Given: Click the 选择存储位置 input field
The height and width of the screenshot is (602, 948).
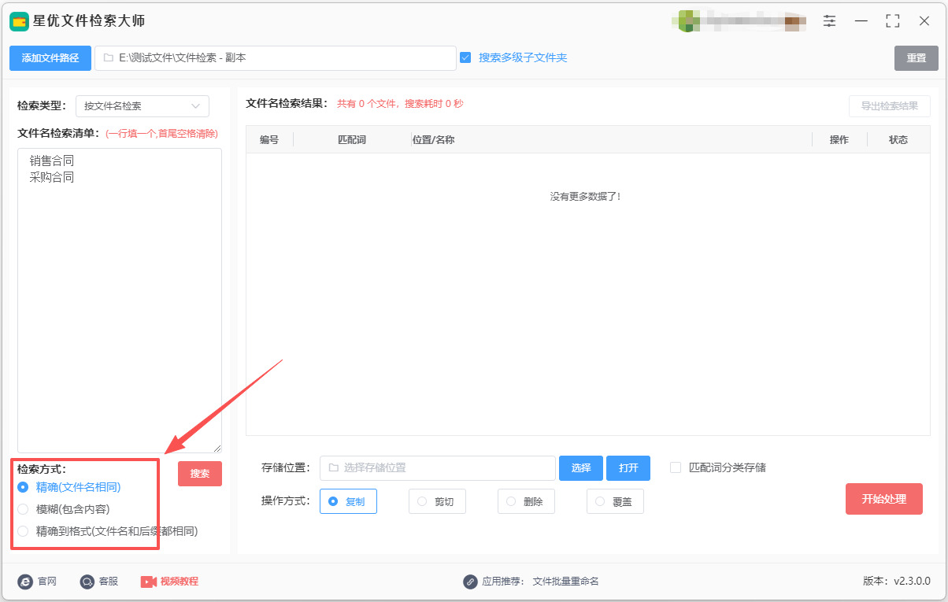Looking at the screenshot, I should click(438, 468).
